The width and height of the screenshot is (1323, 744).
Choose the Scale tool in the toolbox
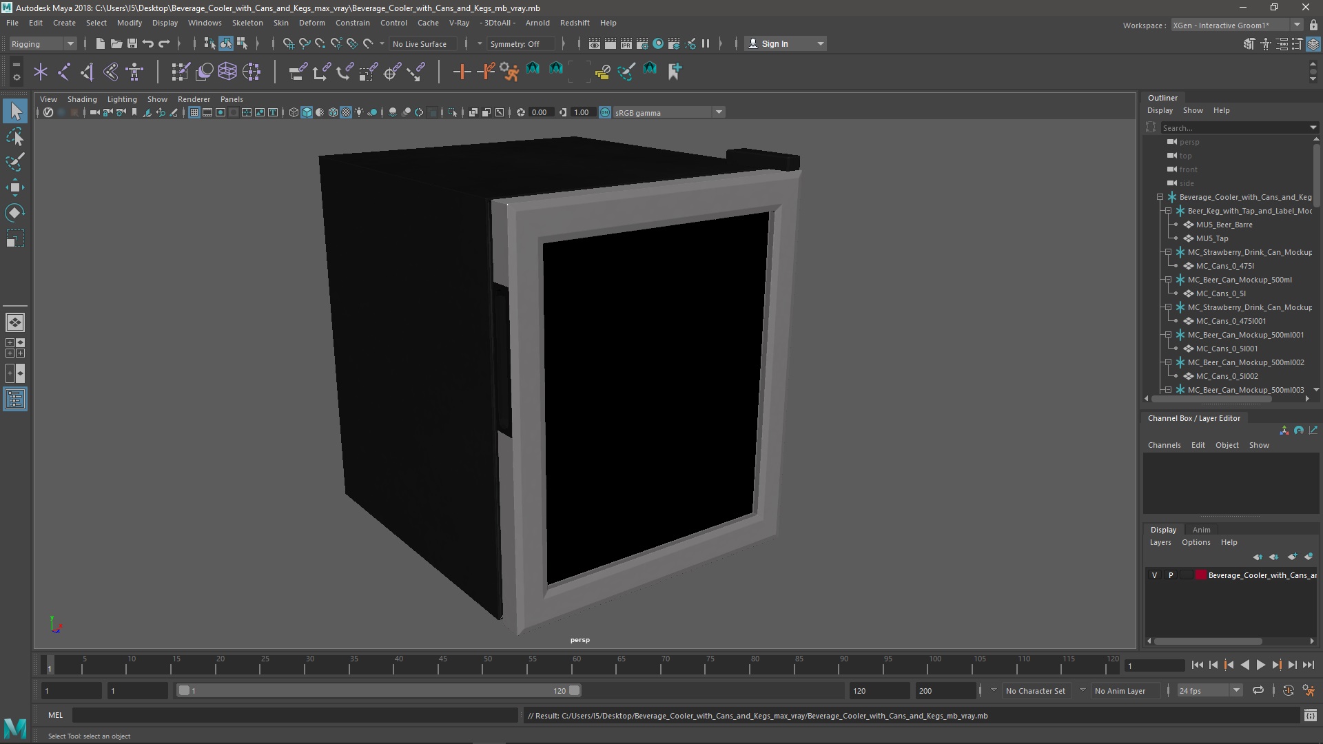15,239
